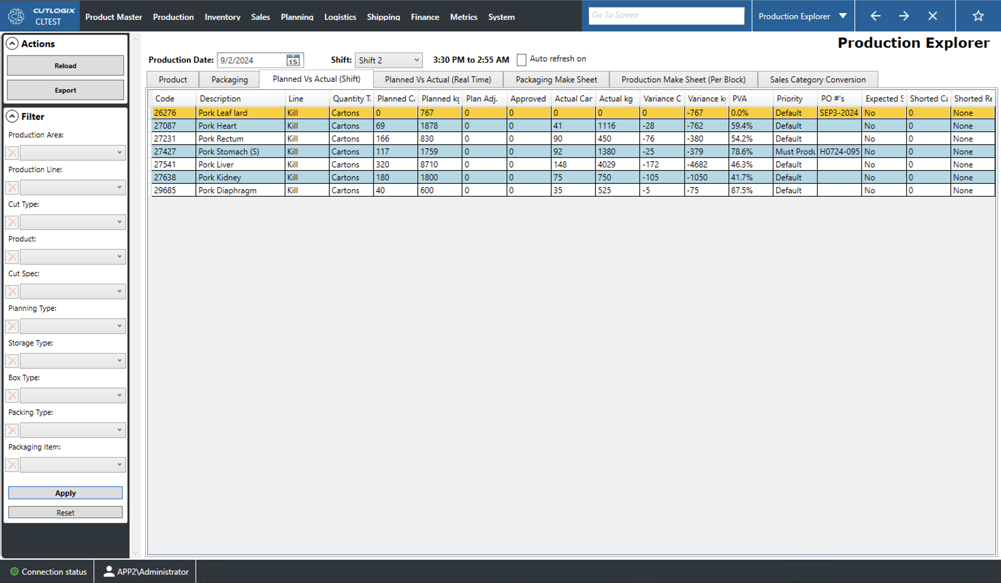Viewport: 1001px width, 583px height.
Task: Clear Packaging Item filter with red X
Action: (12, 465)
